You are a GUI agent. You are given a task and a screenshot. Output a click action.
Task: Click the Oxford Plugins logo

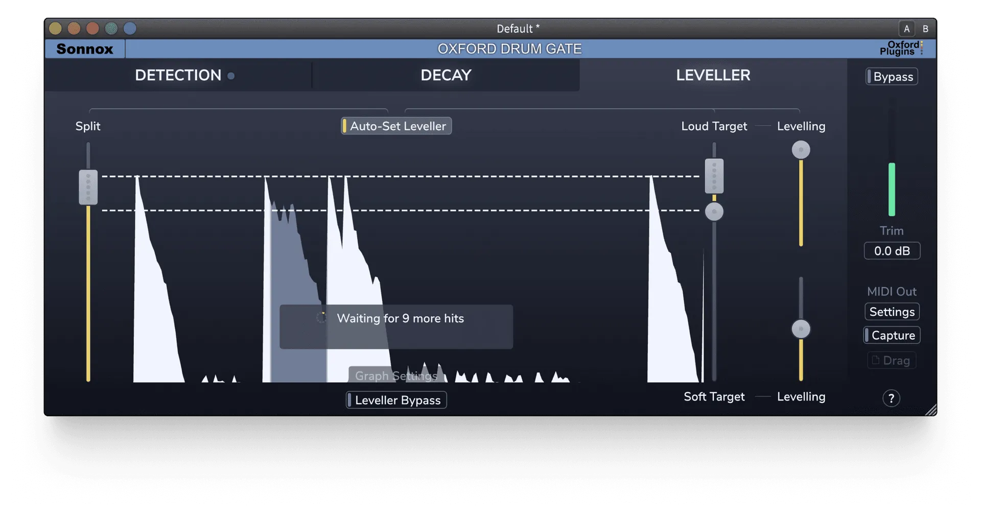pyautogui.click(x=901, y=49)
